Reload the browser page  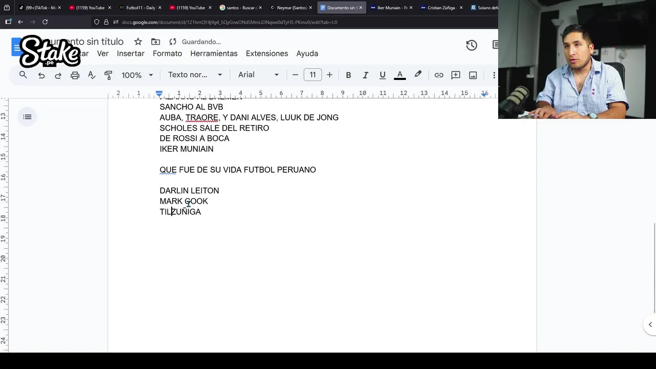pyautogui.click(x=45, y=22)
